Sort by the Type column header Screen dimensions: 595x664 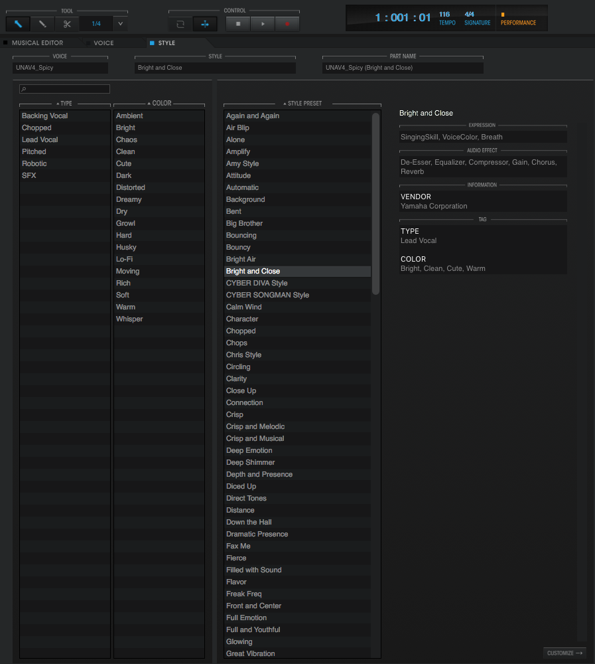64,104
